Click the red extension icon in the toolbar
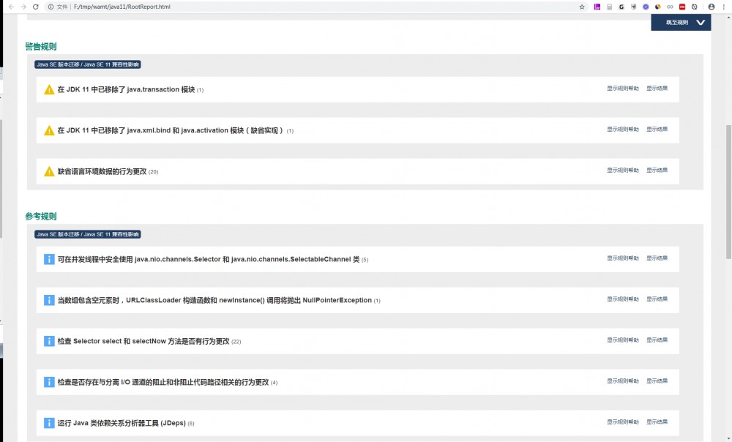This screenshot has height=442, width=732. 681,7
